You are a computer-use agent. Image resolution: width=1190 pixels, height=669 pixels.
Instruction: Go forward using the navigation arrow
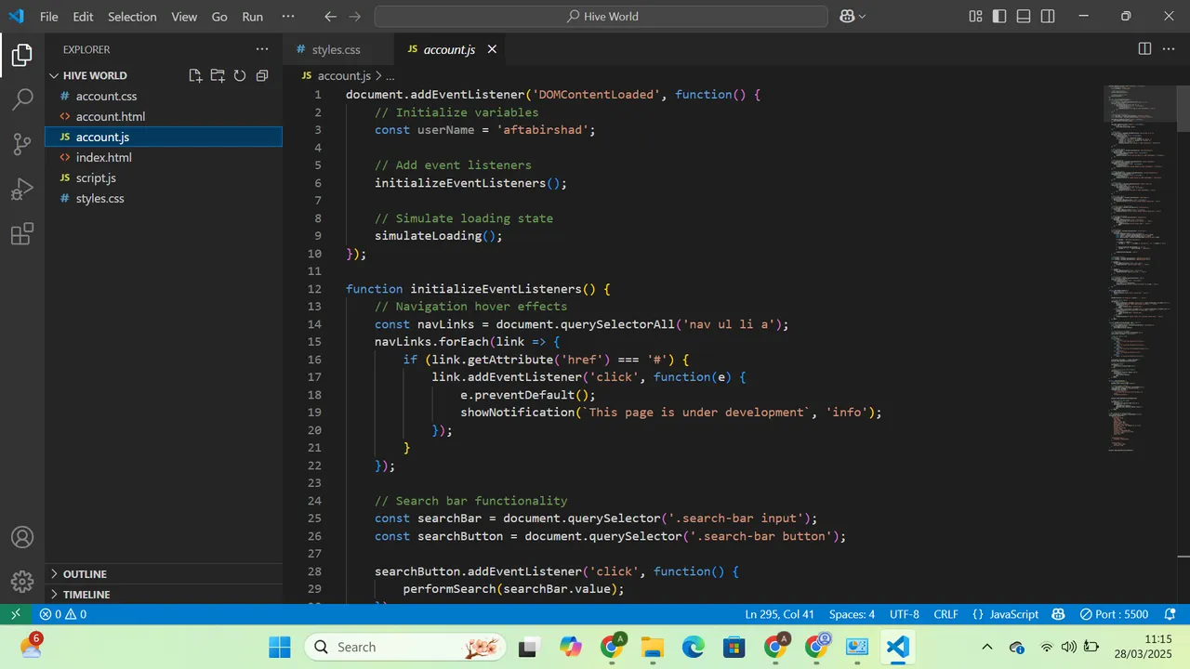[x=354, y=17]
